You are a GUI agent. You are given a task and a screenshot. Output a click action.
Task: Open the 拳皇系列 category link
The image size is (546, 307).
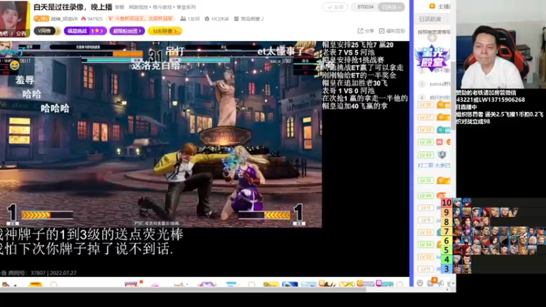coord(186,7)
